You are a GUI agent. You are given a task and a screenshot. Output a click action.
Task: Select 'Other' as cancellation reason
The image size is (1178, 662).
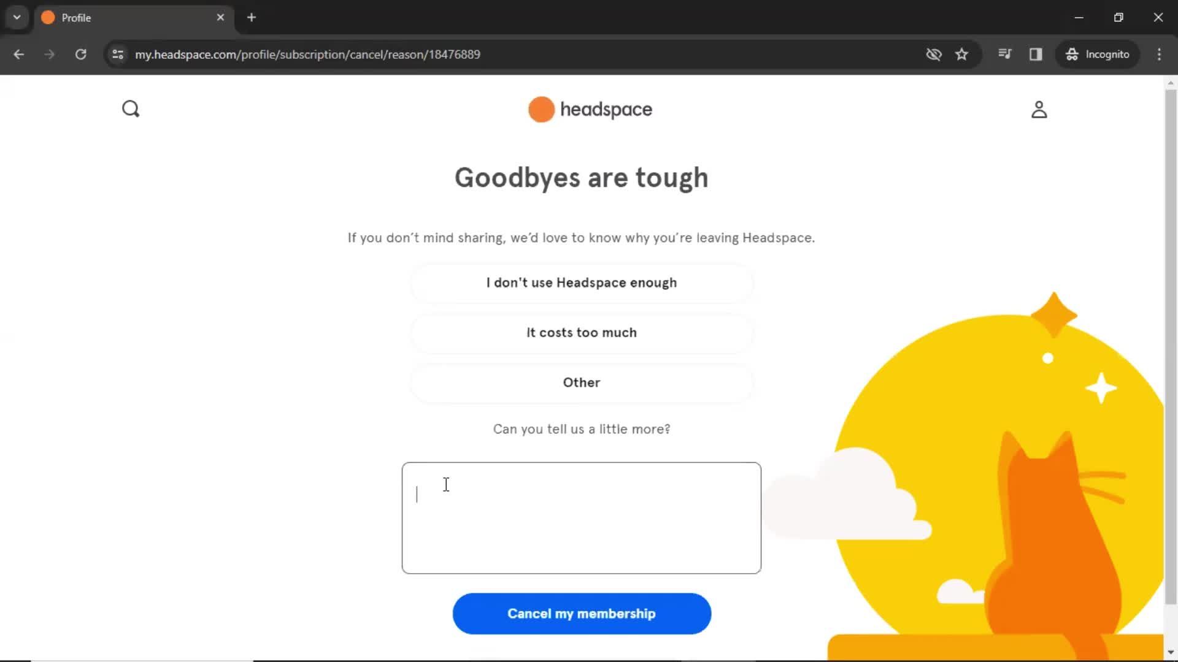click(x=581, y=381)
